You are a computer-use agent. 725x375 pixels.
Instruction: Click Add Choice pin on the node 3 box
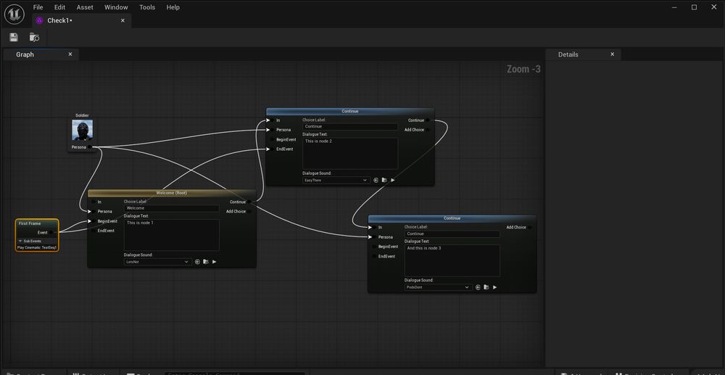pyautogui.click(x=530, y=227)
